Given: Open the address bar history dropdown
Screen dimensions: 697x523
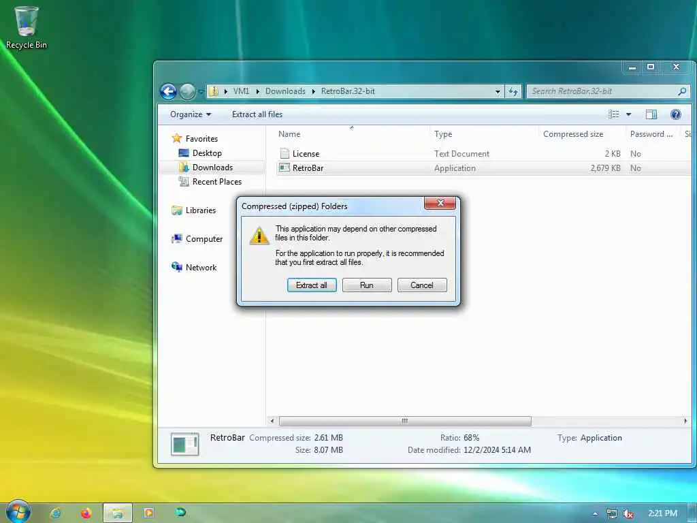Looking at the screenshot, I should click(x=498, y=92).
